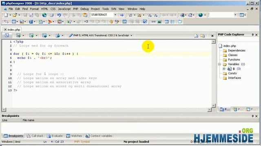Screen dimensions: 261x146
Task: Click the blue go arrow beside STARTERKIT
Action: (122, 15)
